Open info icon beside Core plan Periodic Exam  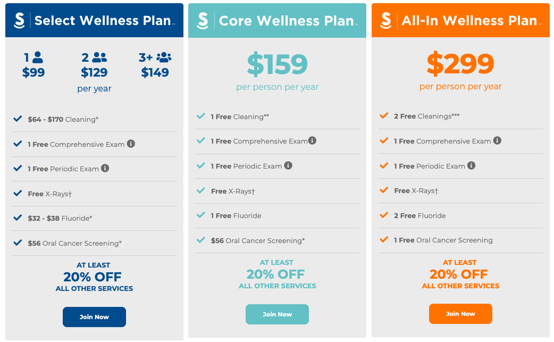(x=288, y=165)
